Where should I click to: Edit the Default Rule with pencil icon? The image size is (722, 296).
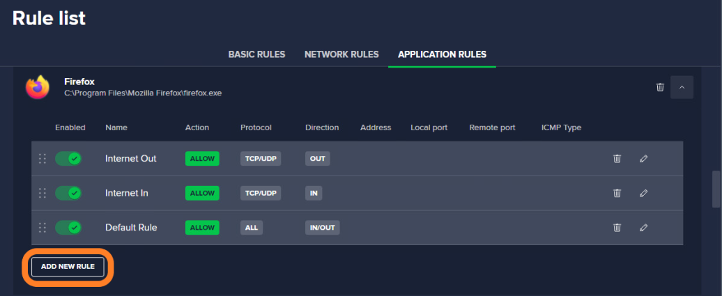tap(644, 228)
